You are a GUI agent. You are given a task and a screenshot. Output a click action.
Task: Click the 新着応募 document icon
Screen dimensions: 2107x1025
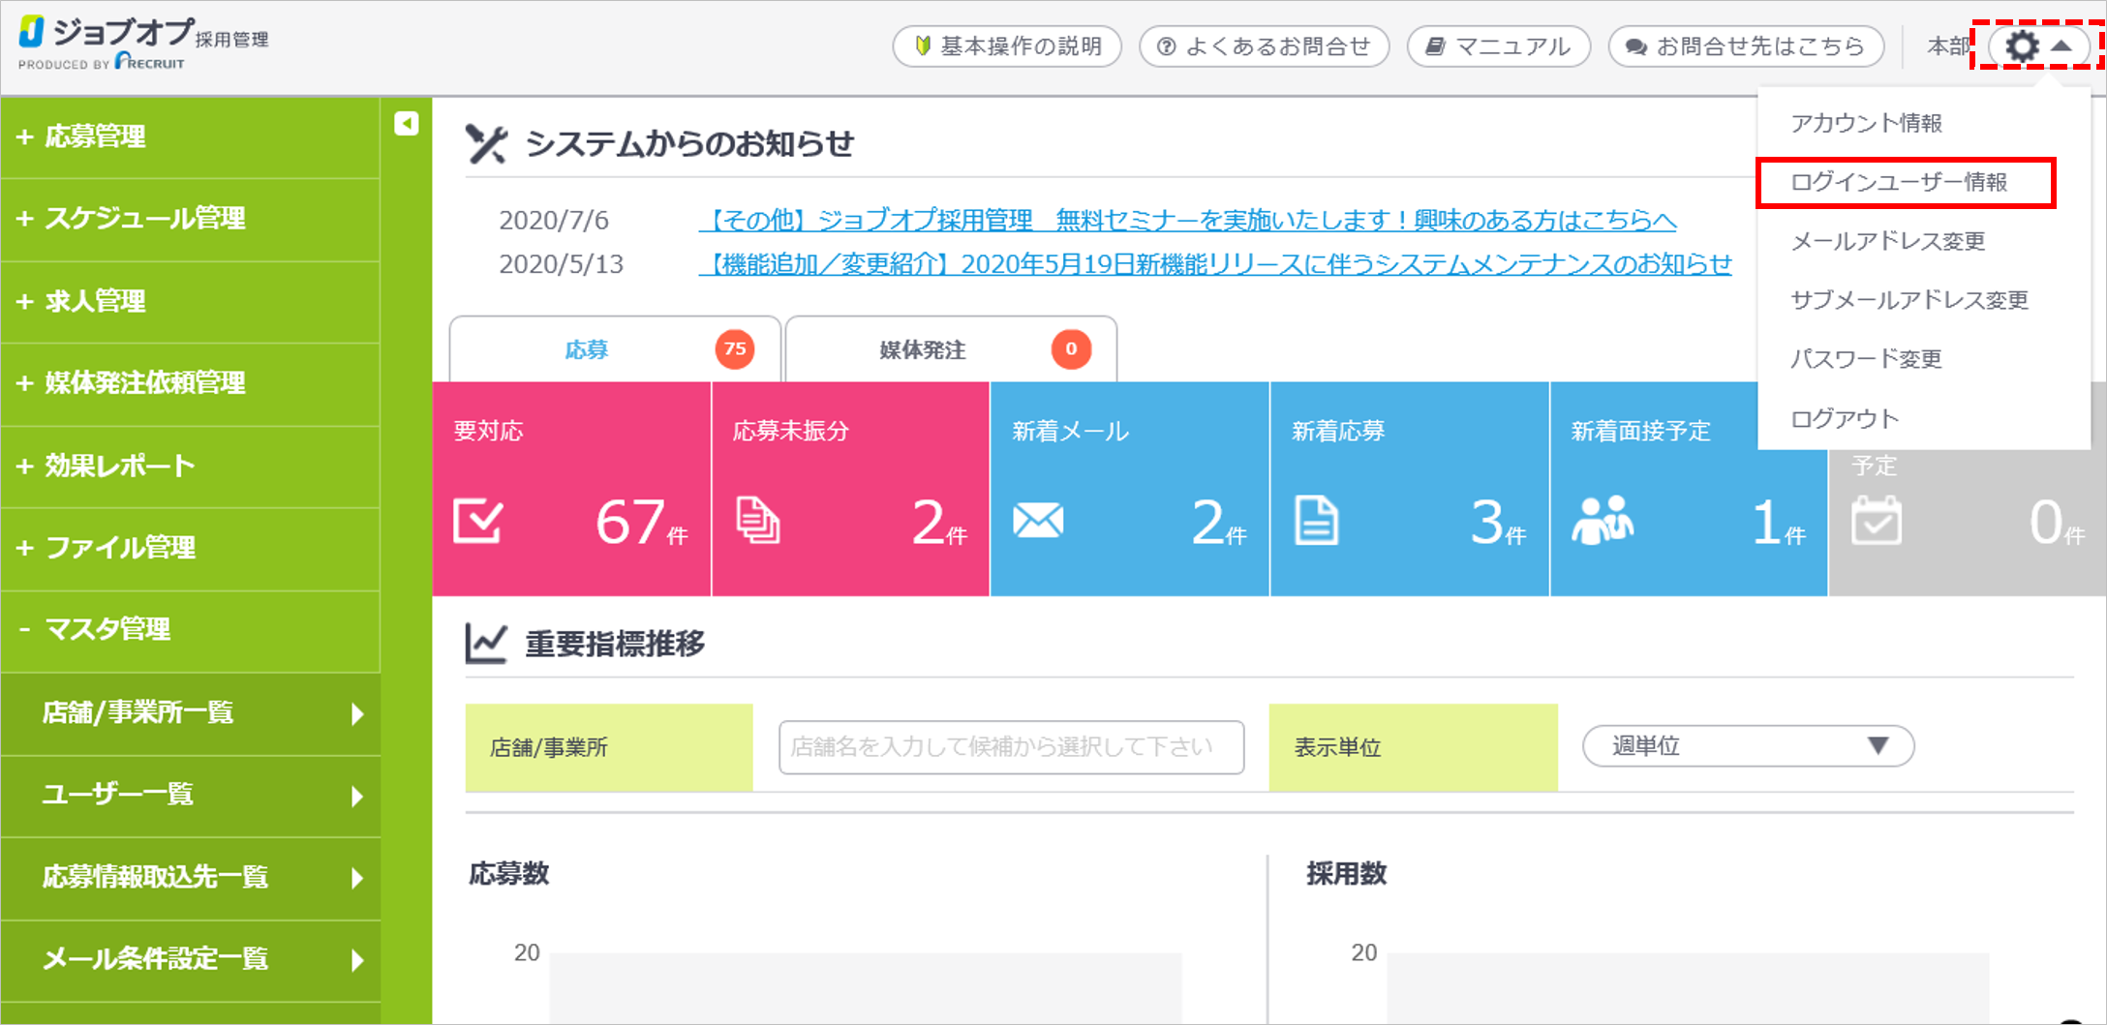click(x=1316, y=522)
